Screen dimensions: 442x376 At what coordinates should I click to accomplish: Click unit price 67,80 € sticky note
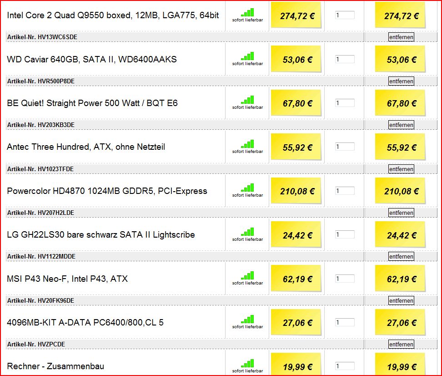point(296,103)
